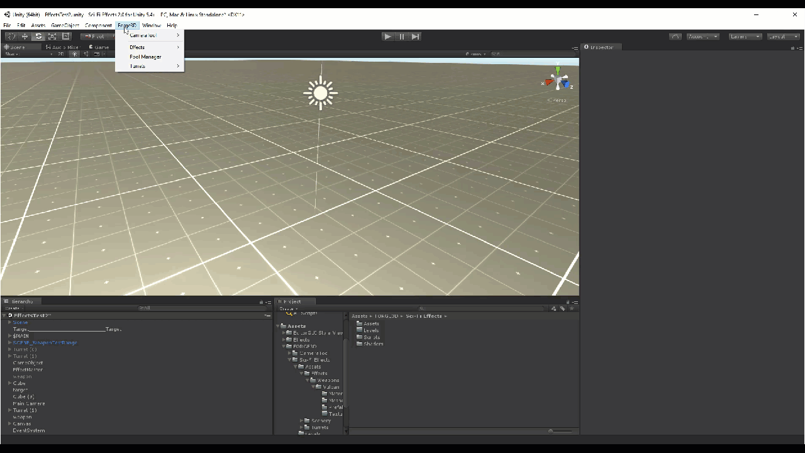Click the Step frame button
805x453 pixels.
(415, 36)
